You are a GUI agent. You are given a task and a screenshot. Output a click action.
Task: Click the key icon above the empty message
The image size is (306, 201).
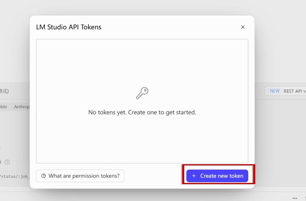click(142, 93)
